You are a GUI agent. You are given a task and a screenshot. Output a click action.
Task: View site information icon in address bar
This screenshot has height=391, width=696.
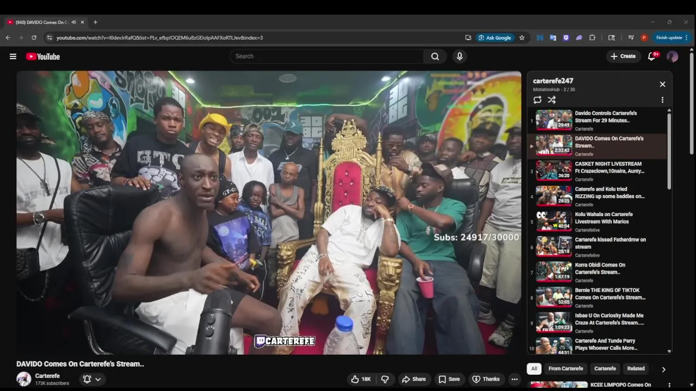(x=49, y=37)
